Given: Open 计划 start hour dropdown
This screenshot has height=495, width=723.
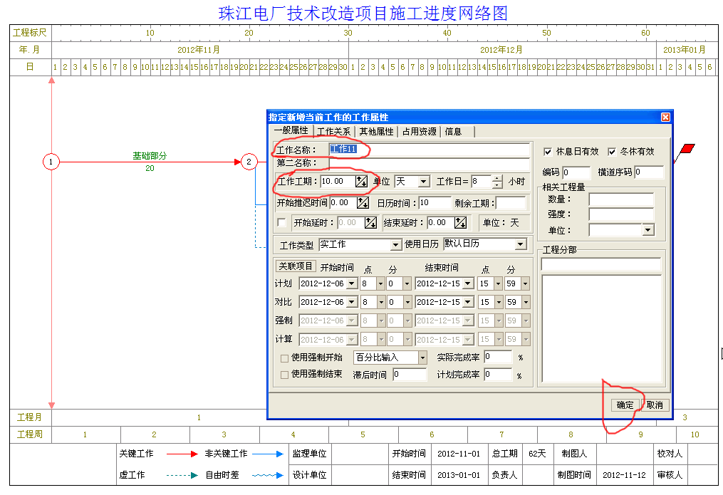Looking at the screenshot, I should 380,283.
